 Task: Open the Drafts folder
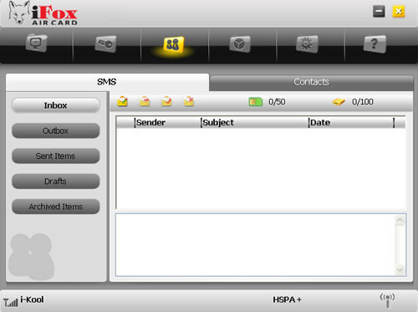point(56,182)
